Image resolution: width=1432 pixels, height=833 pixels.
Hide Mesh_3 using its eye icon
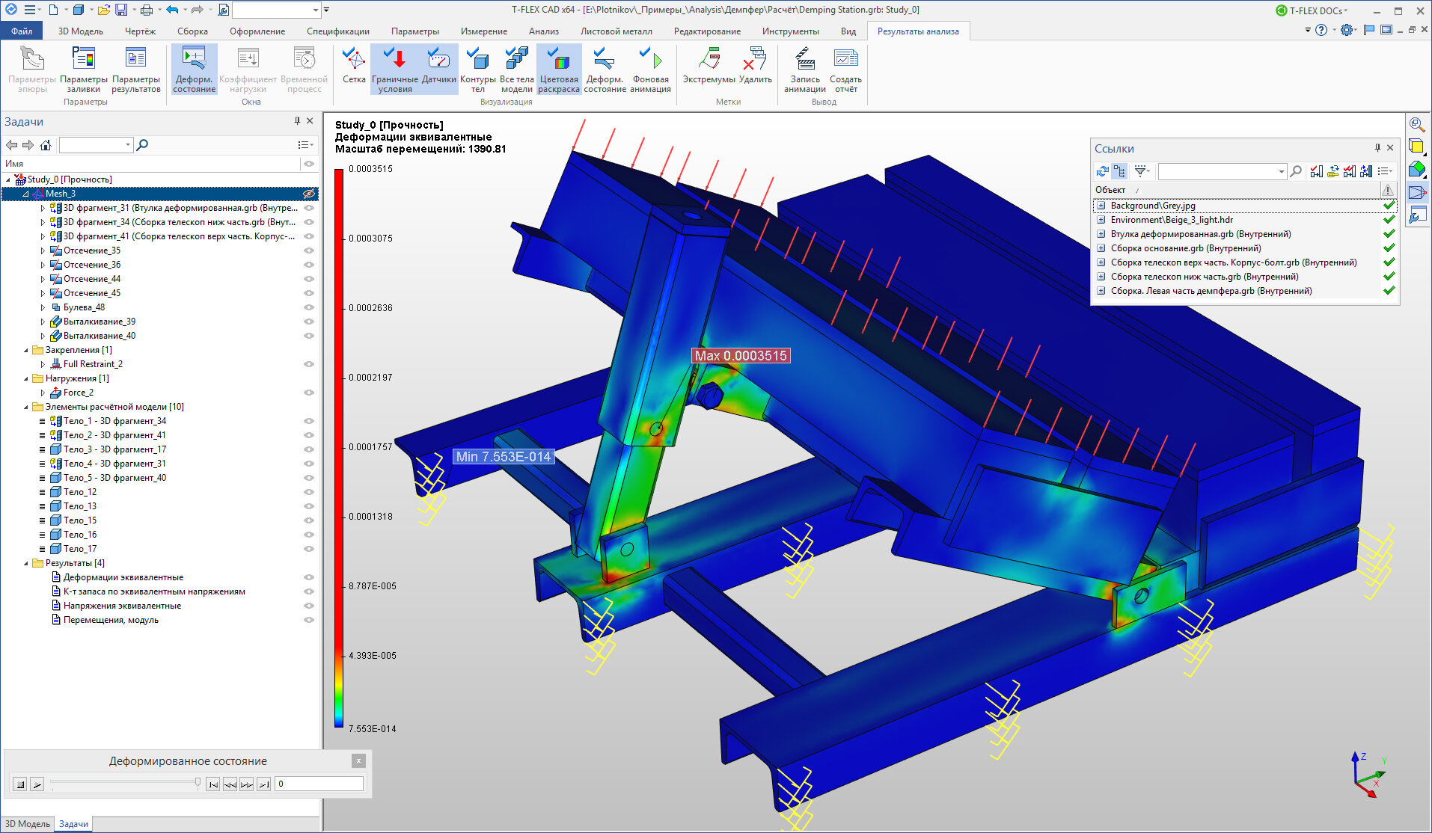click(308, 194)
